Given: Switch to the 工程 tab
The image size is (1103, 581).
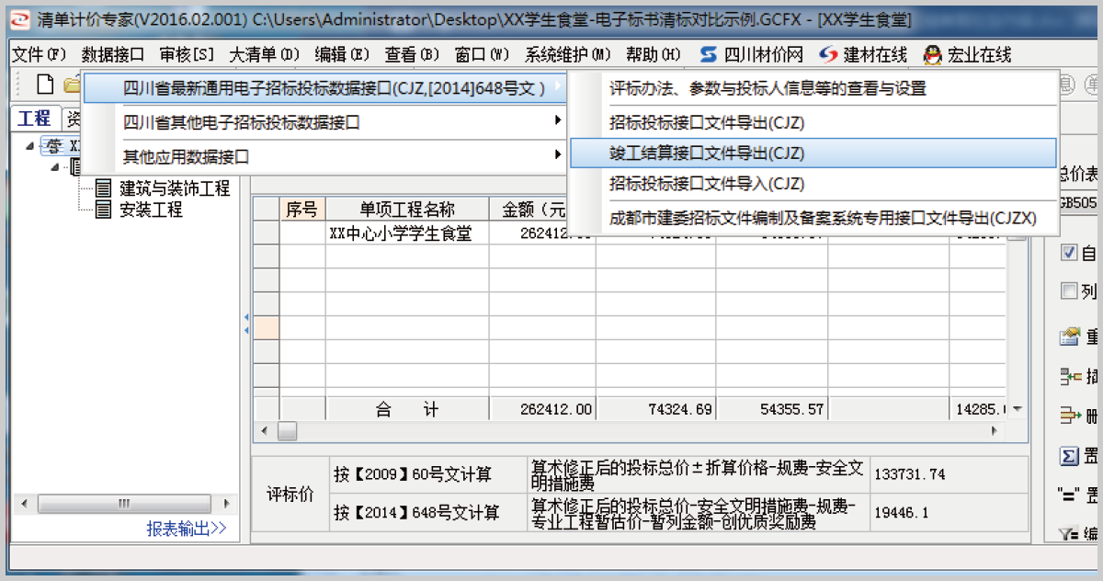Looking at the screenshot, I should [x=35, y=119].
